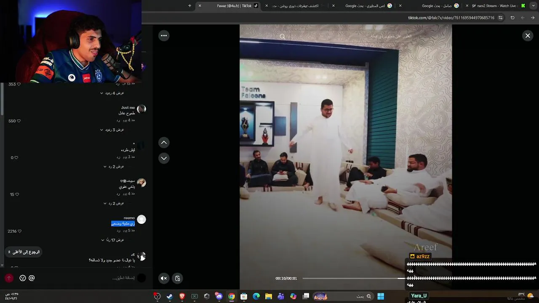The image size is (539, 303).
Task: Open the tab search dropdown arrow
Action: click(533, 6)
